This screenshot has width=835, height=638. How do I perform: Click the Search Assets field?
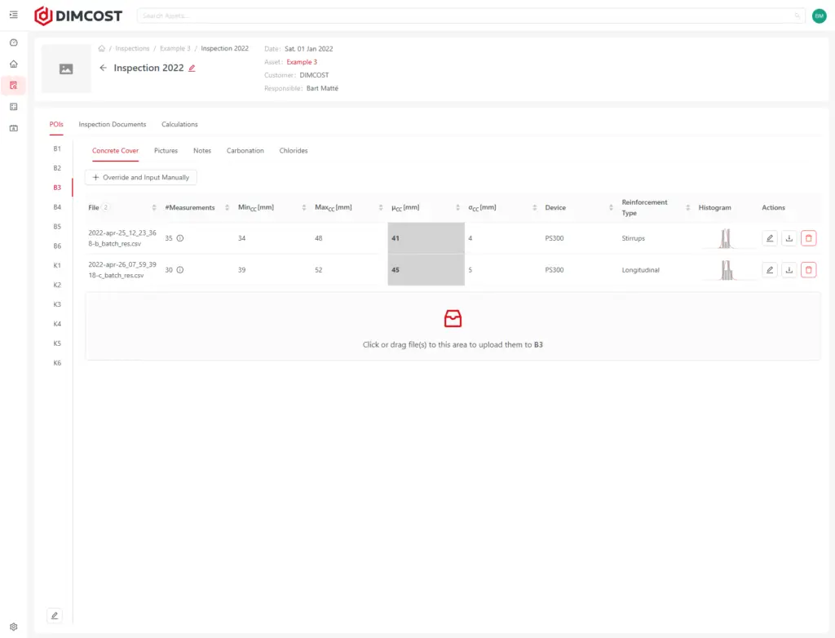[x=471, y=16]
